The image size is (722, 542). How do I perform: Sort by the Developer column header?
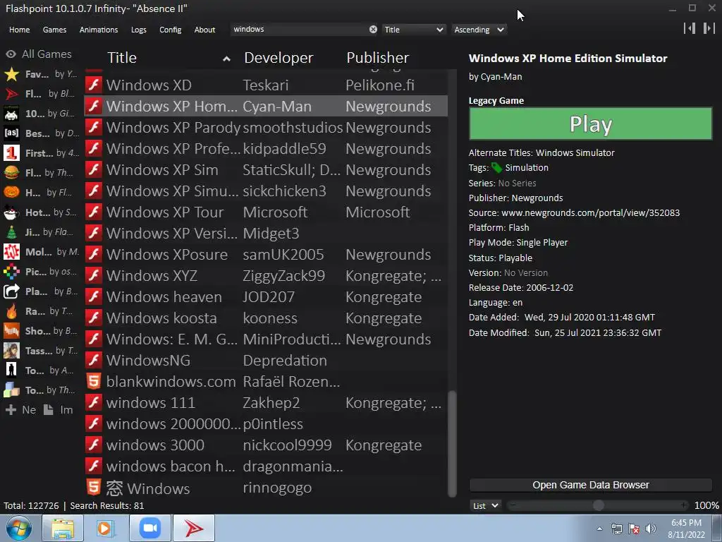[279, 58]
